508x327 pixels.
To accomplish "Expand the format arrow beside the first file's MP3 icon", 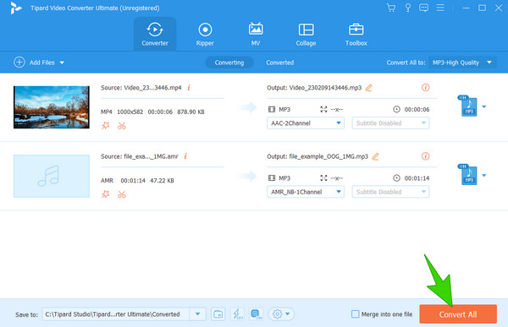I will click(484, 106).
